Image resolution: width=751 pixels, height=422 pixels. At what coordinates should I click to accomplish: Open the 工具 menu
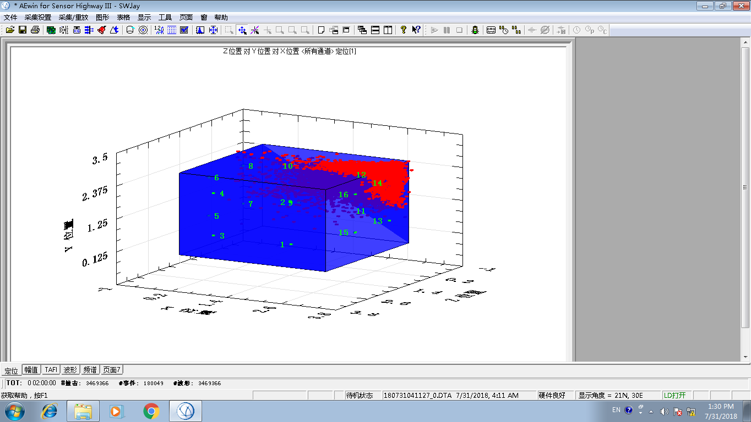tap(165, 18)
